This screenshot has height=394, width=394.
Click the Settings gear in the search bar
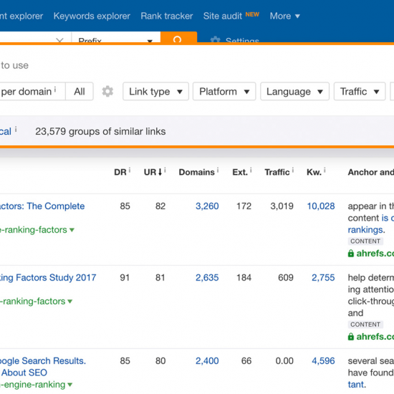click(x=215, y=39)
